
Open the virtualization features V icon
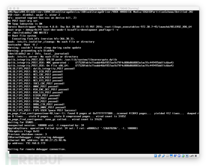click(x=179, y=156)
